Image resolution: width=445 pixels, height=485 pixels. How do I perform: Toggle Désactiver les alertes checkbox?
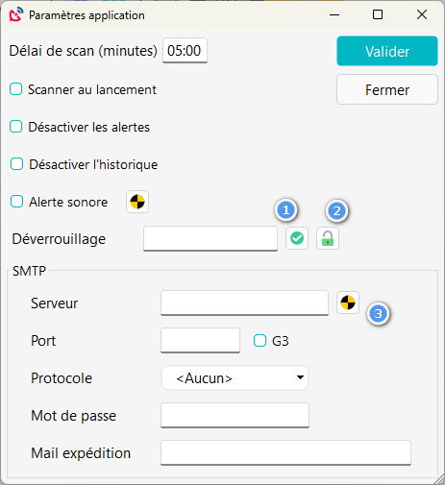(x=15, y=127)
